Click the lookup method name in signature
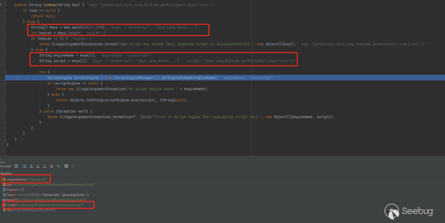 coord(49,5)
